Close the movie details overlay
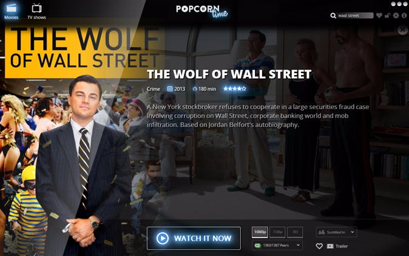This screenshot has width=409, height=256. click(402, 30)
